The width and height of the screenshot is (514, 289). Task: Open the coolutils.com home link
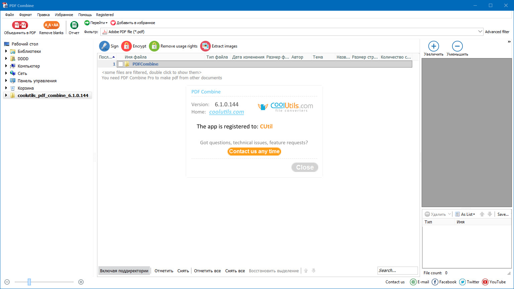point(227,112)
